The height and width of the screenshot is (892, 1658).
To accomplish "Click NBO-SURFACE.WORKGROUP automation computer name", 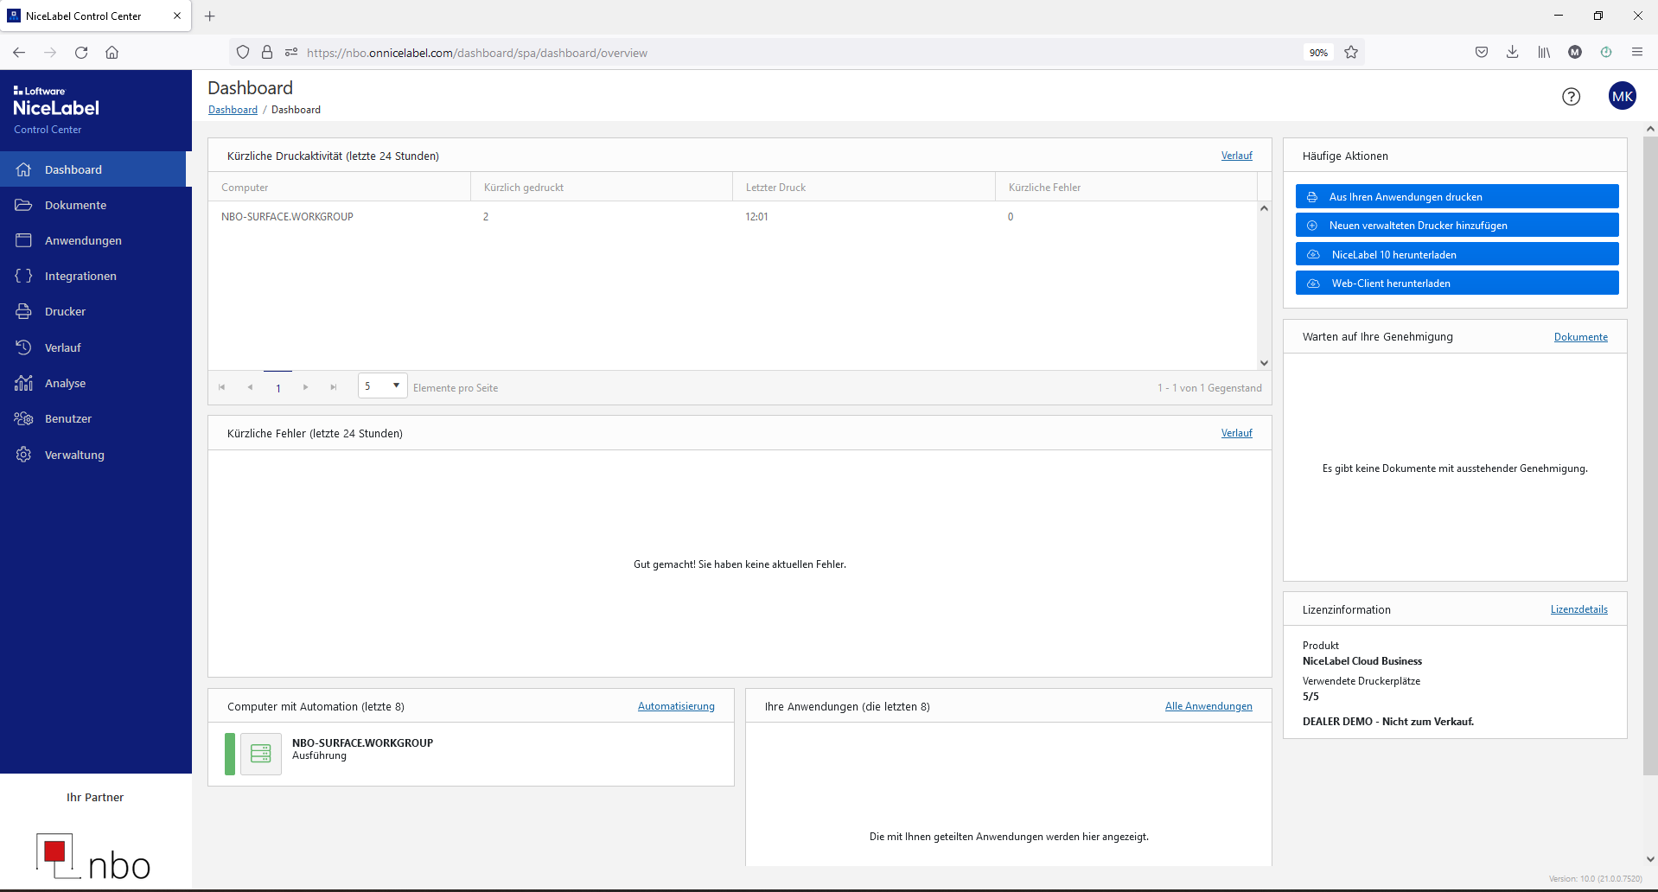I will [362, 742].
